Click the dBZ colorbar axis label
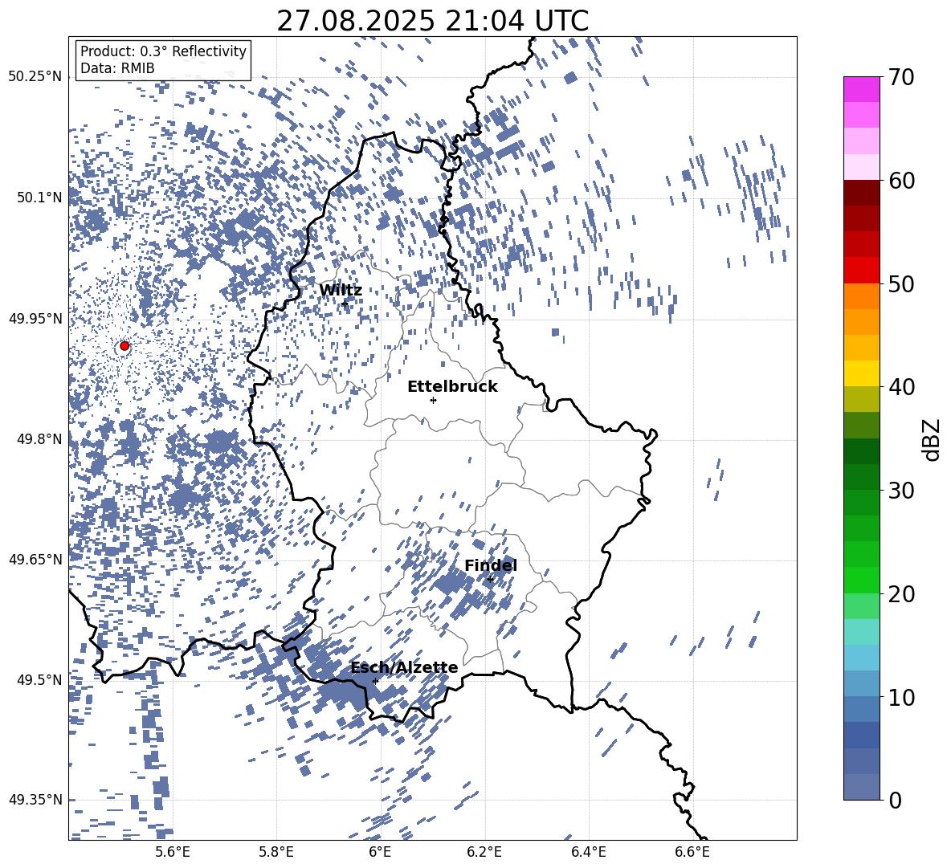The width and height of the screenshot is (951, 868). coord(930,439)
